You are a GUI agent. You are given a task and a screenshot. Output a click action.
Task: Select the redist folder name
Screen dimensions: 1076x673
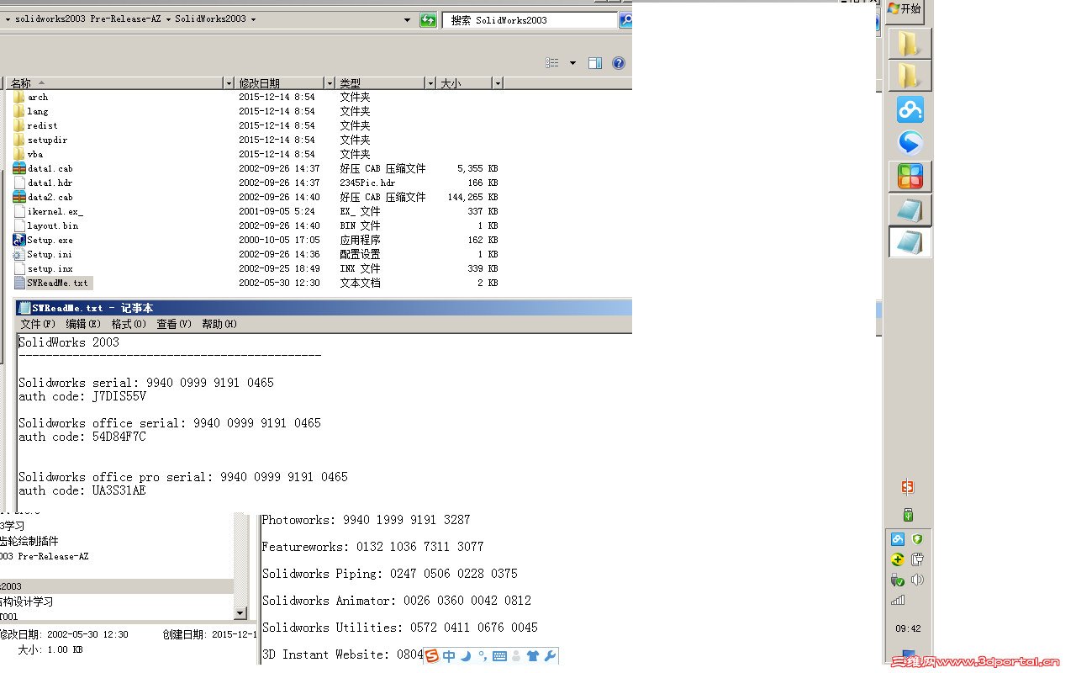(42, 125)
